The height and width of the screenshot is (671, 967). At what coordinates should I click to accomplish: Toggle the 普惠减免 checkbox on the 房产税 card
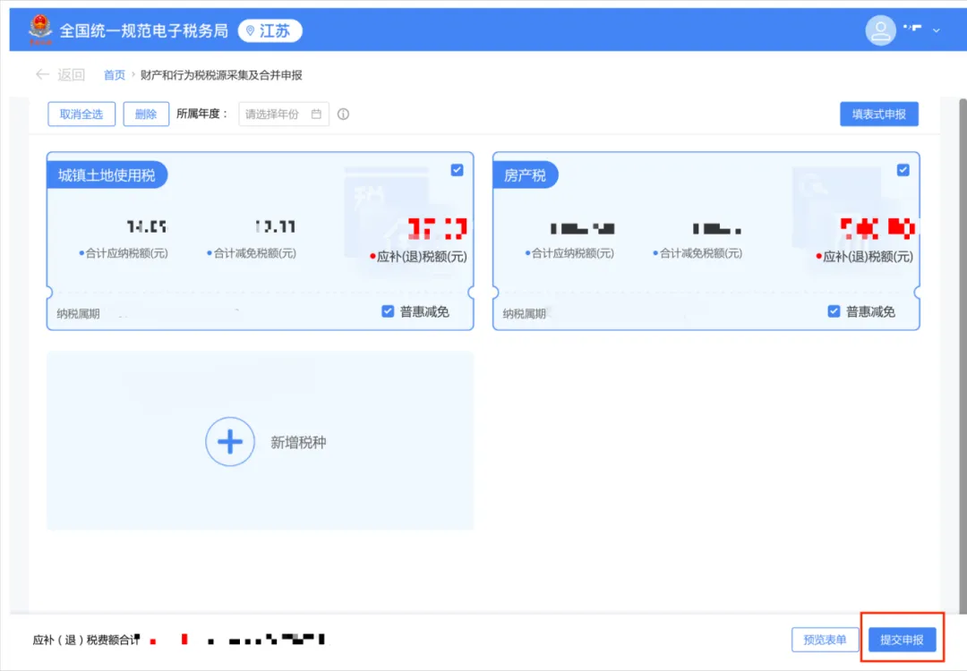point(834,311)
